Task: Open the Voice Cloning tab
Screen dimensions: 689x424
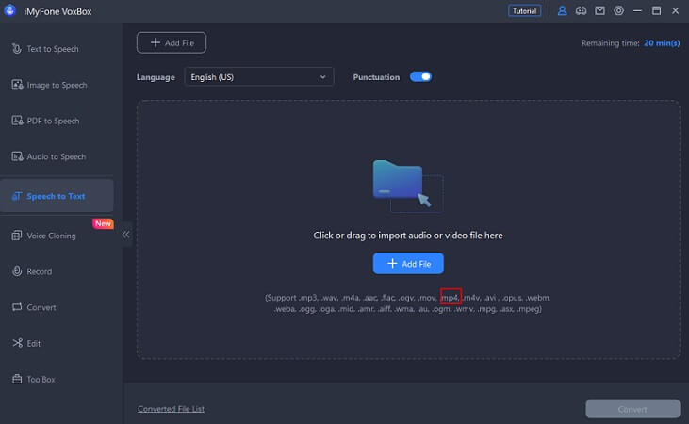Action: (57, 236)
